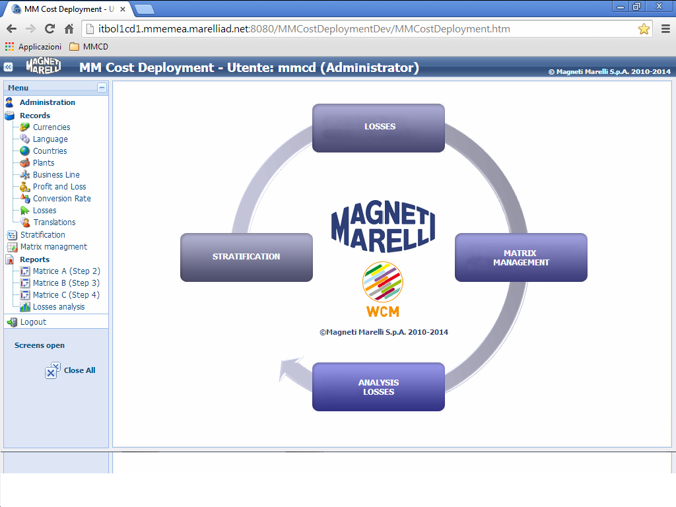The image size is (676, 507).
Task: Click the Records folder icon
Action: click(9, 116)
